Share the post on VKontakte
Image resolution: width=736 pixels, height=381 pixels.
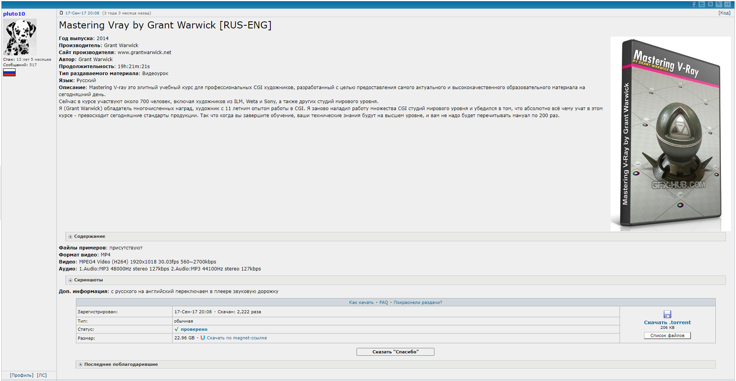tap(711, 4)
